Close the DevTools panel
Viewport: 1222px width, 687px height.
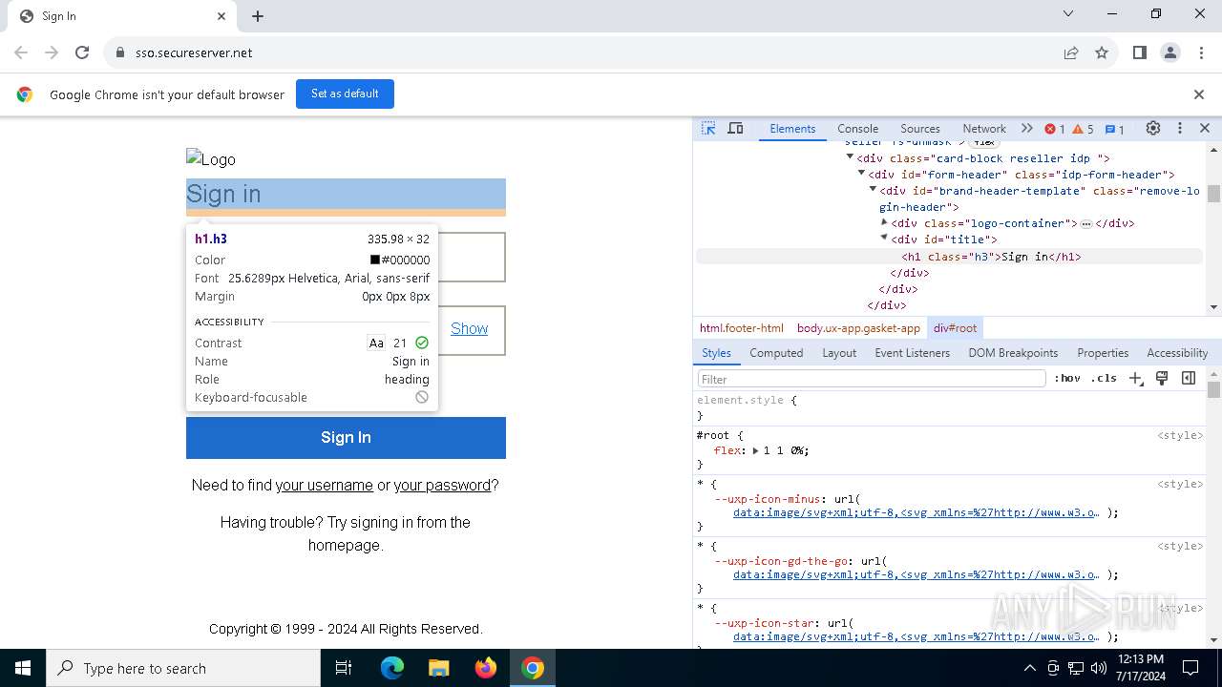click(1205, 128)
